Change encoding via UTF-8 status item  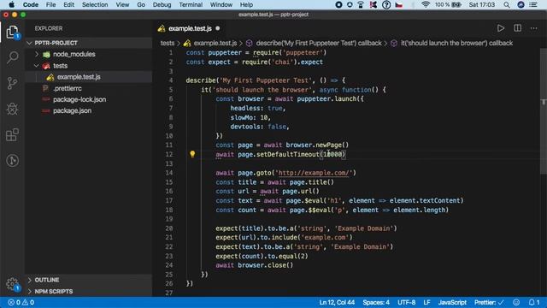point(407,302)
